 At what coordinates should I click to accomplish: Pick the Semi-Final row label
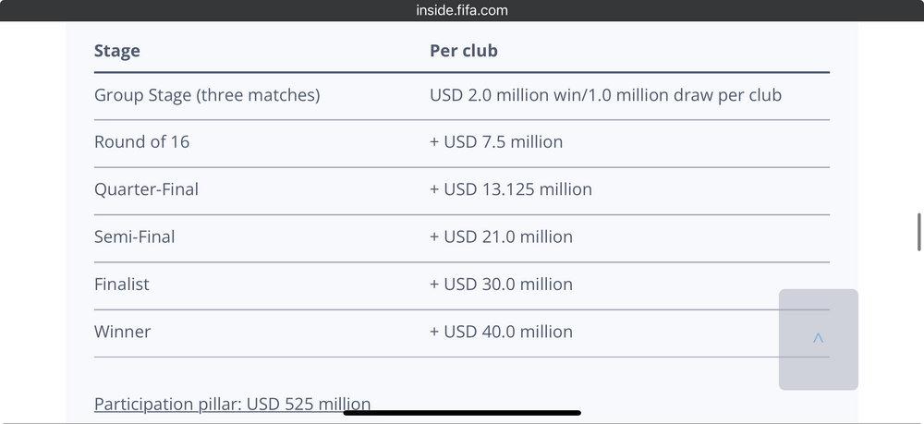(x=134, y=236)
